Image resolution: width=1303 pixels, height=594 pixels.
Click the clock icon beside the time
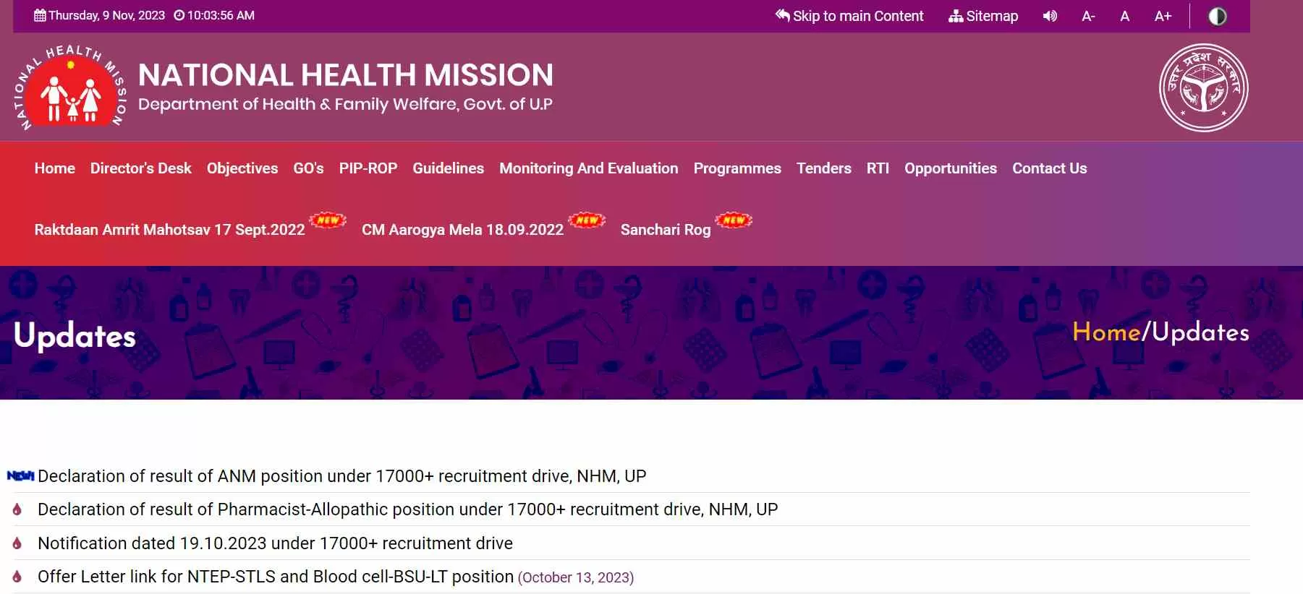tap(179, 15)
